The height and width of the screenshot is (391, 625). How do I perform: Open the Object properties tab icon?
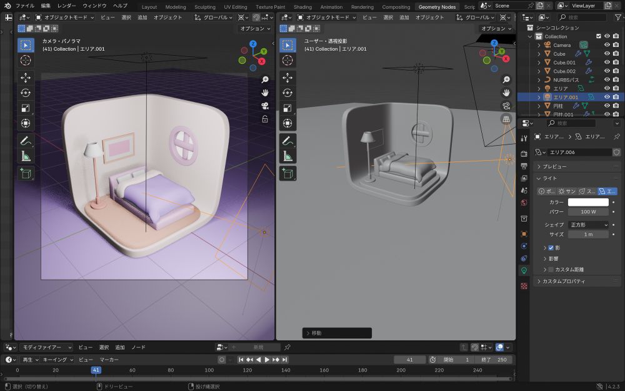pos(524,234)
